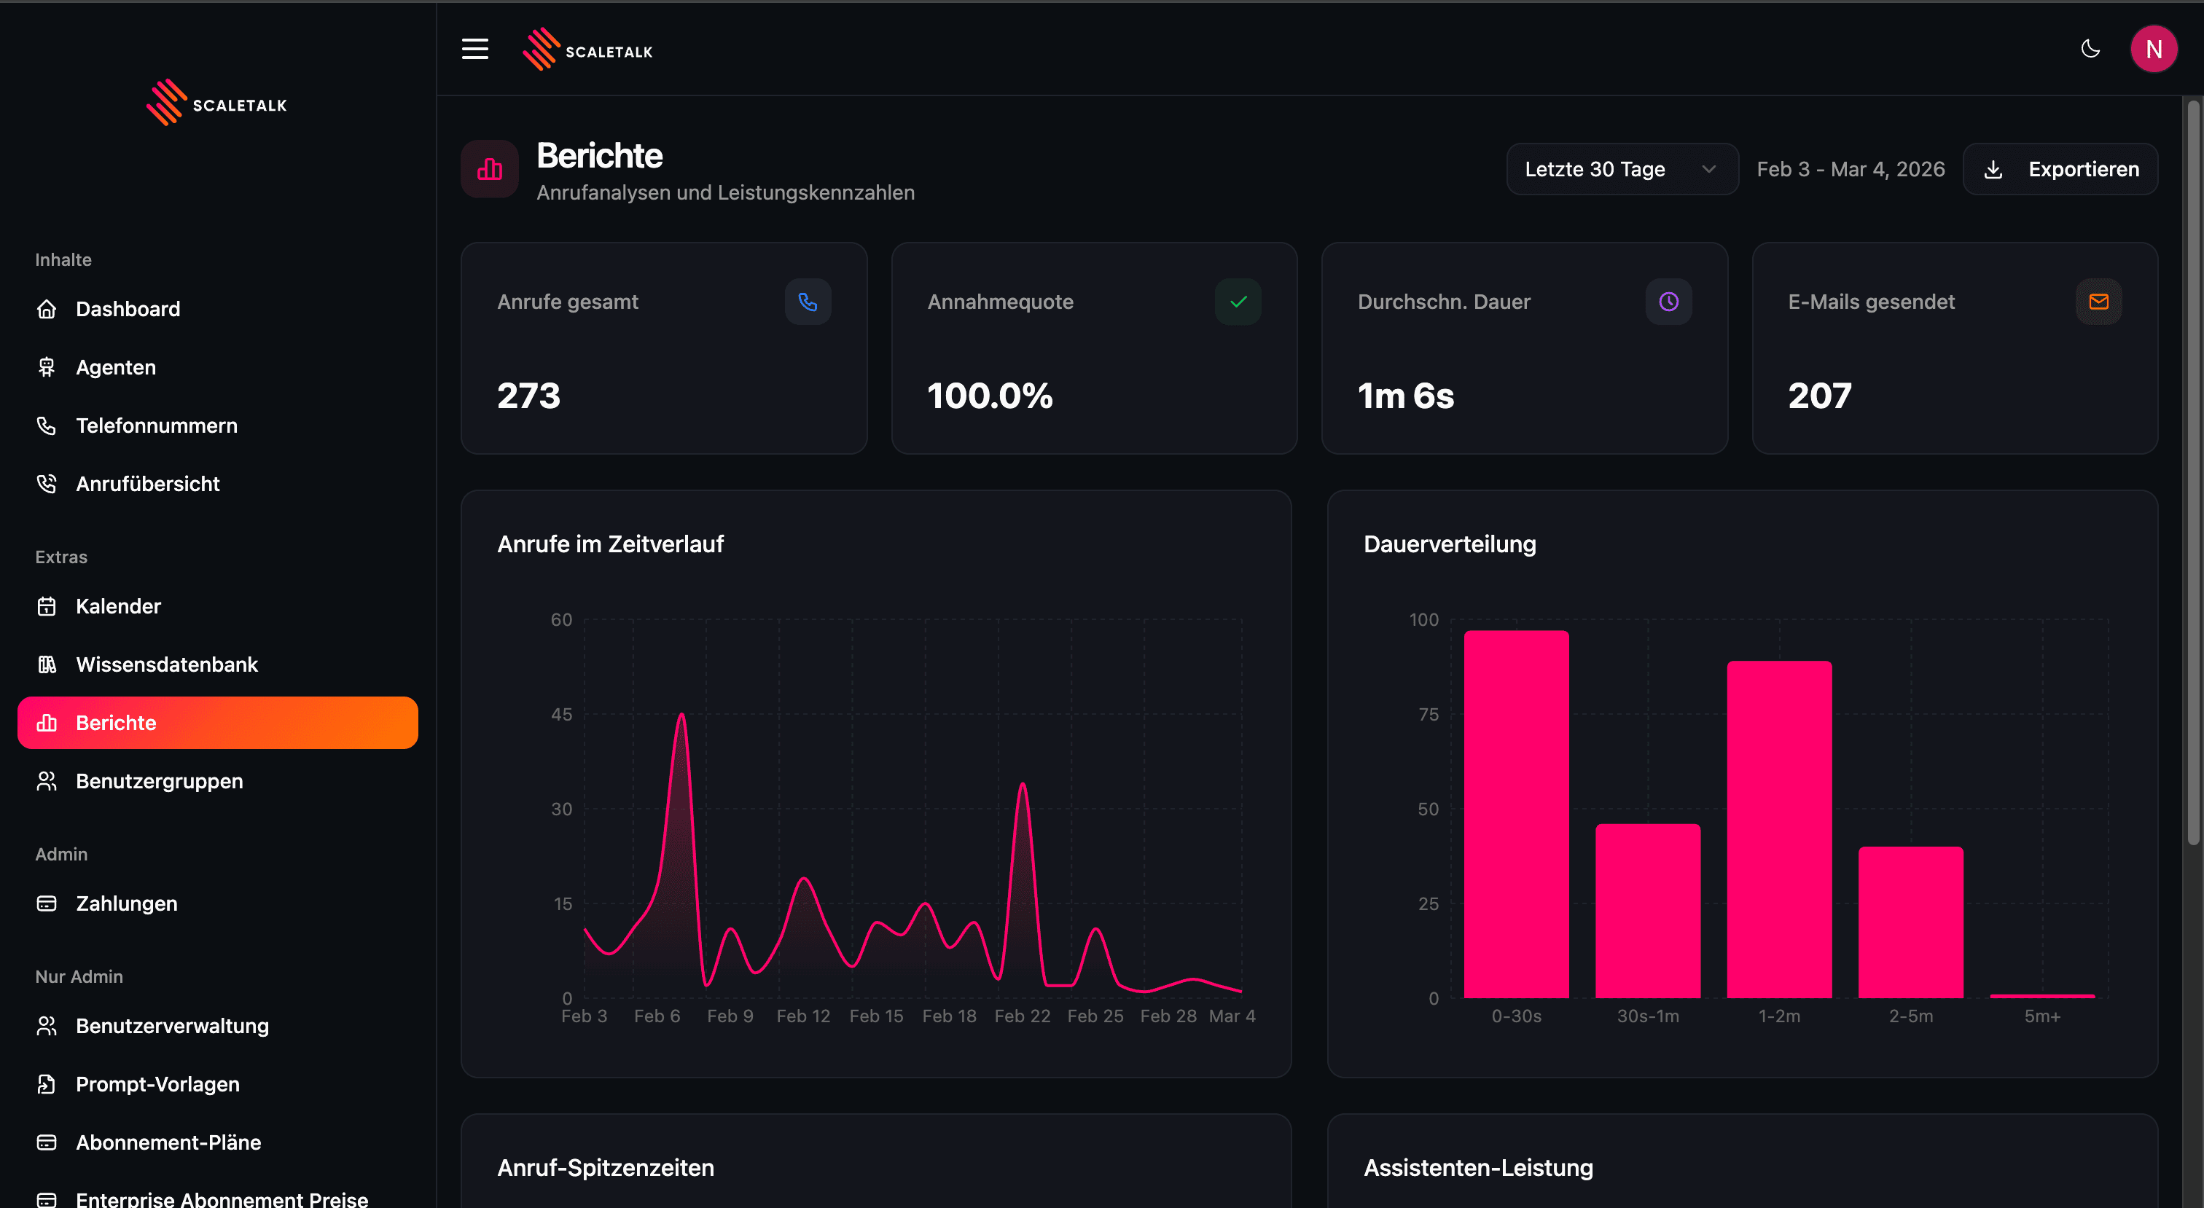Open user avatar N menu
Viewport: 2204px width, 1208px height.
[x=2153, y=49]
